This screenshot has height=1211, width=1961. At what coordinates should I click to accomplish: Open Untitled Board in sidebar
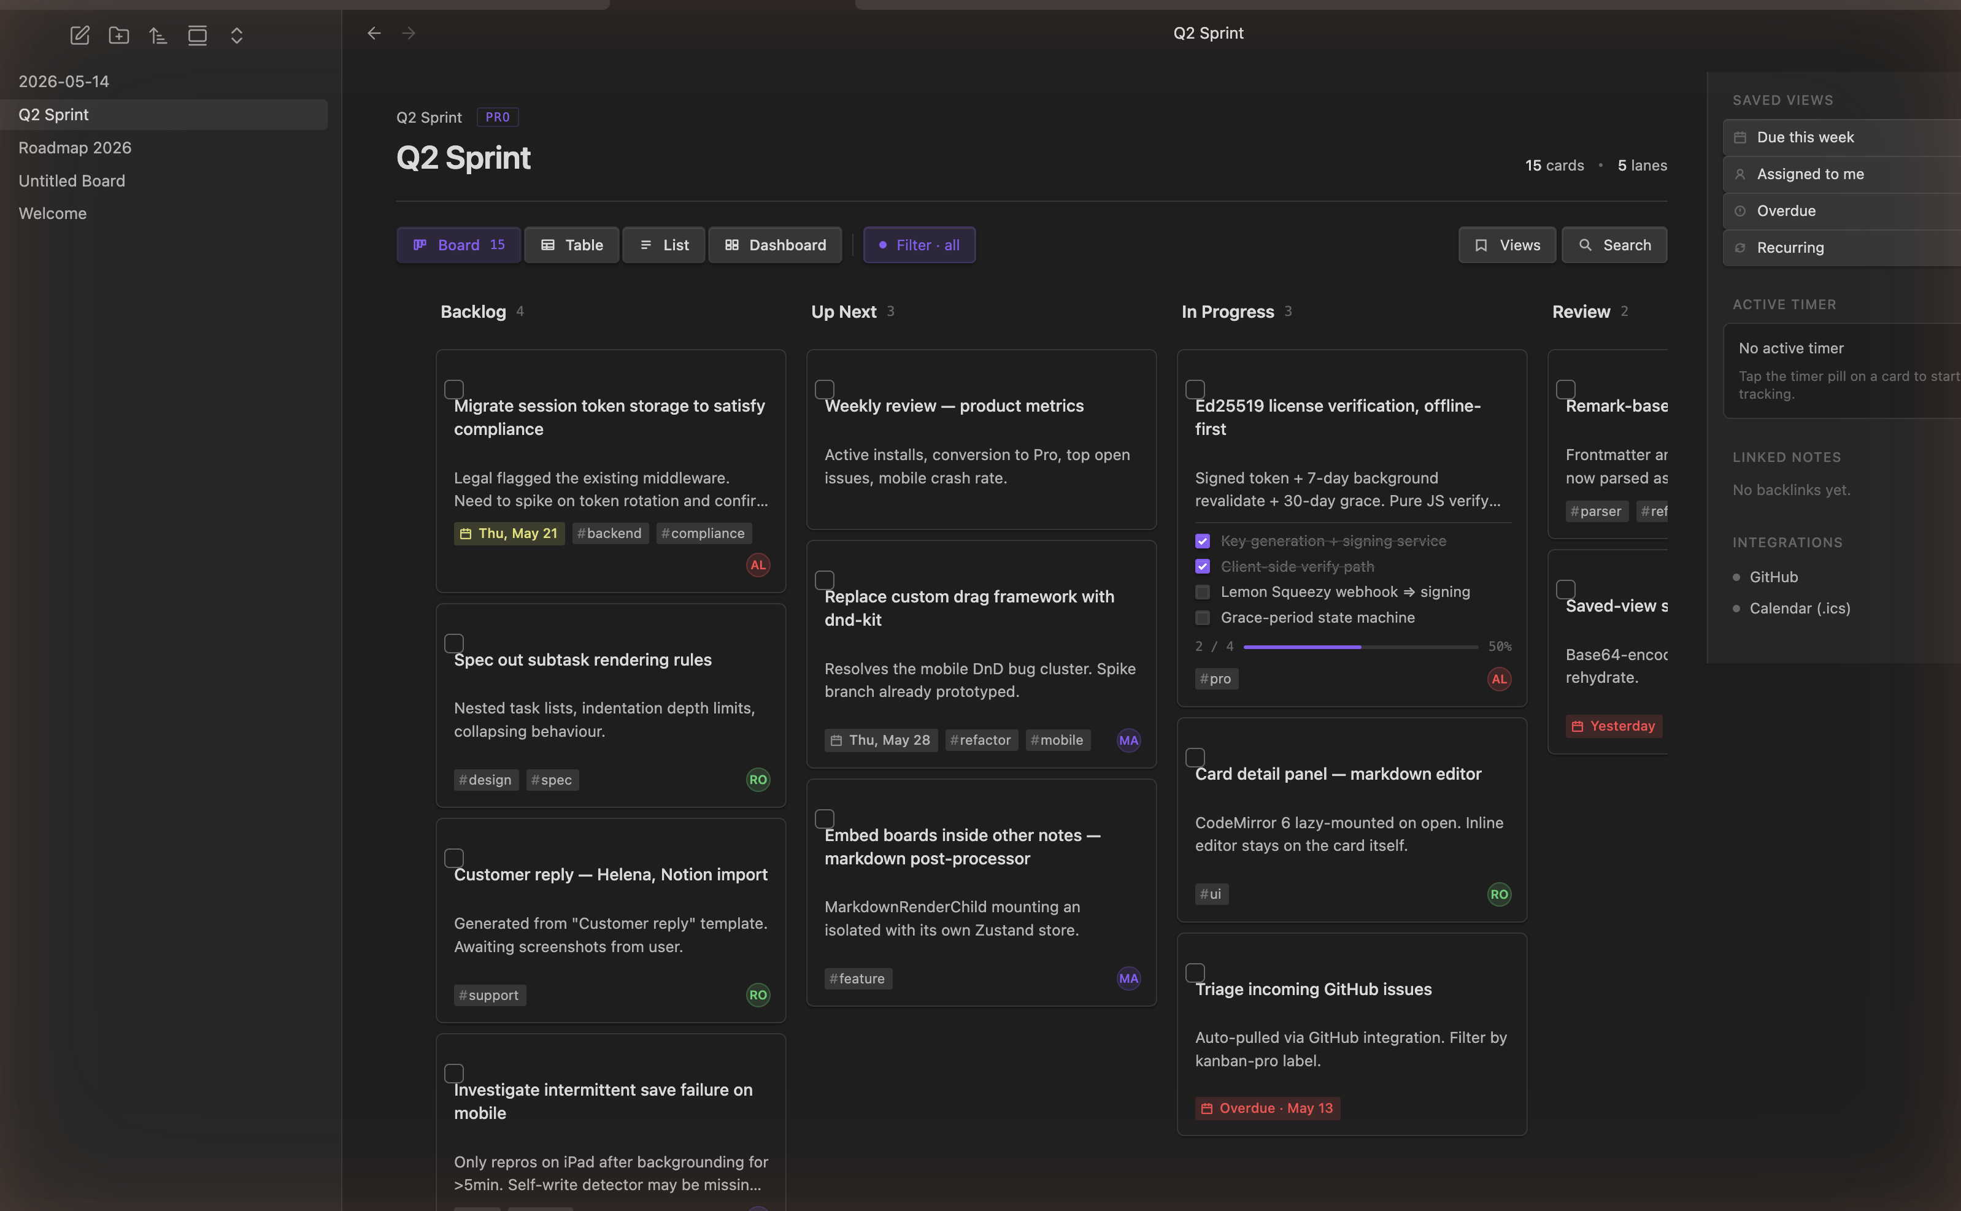164,181
